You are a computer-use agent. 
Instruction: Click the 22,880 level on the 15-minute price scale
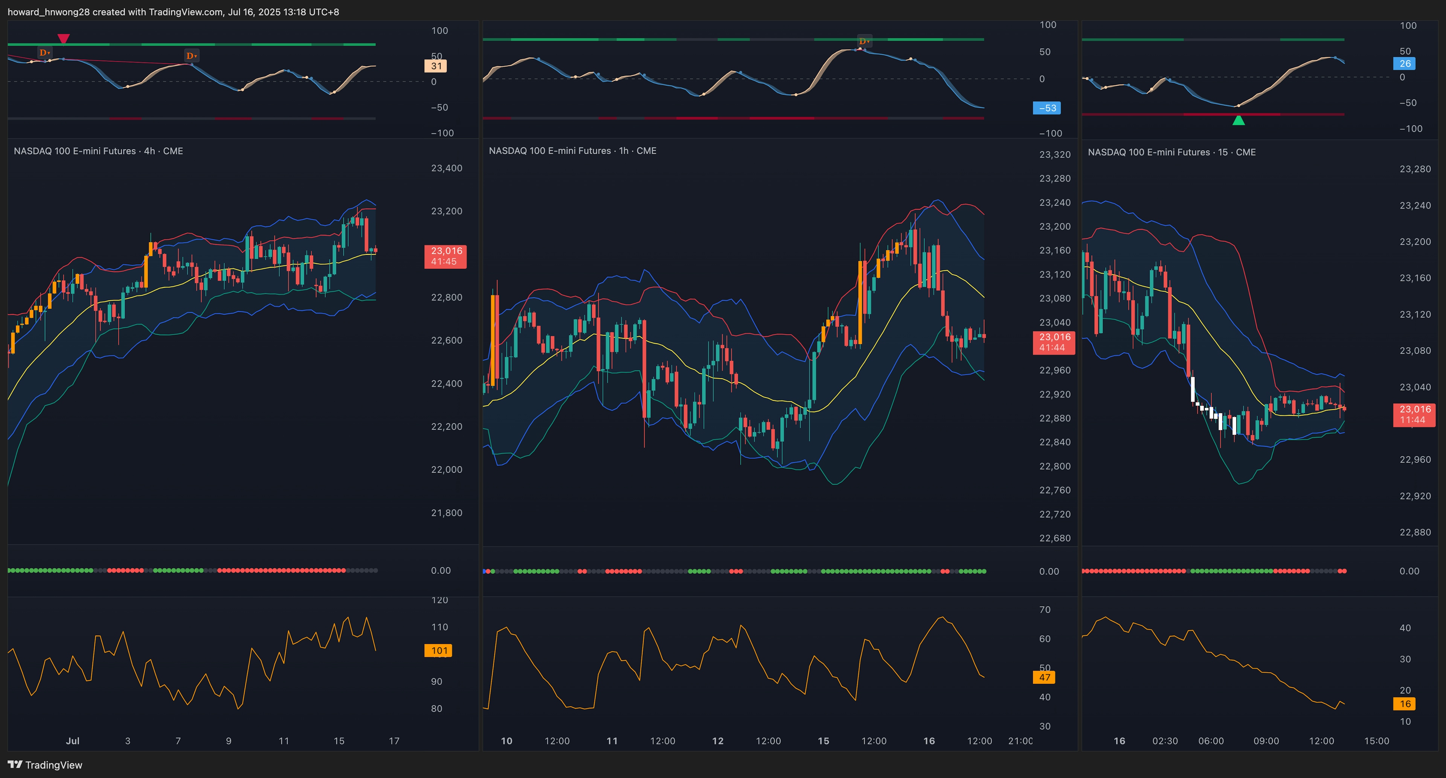[x=1415, y=532]
